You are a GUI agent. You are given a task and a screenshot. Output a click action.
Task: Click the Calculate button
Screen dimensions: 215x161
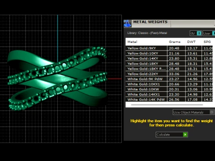(x=172, y=135)
